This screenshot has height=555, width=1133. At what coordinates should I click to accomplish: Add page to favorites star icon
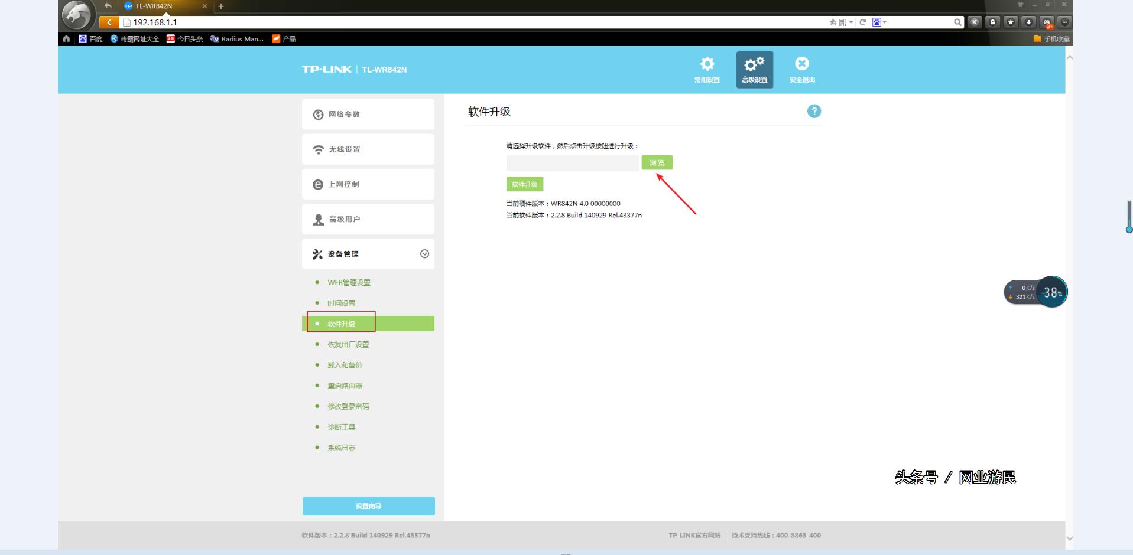tap(833, 22)
